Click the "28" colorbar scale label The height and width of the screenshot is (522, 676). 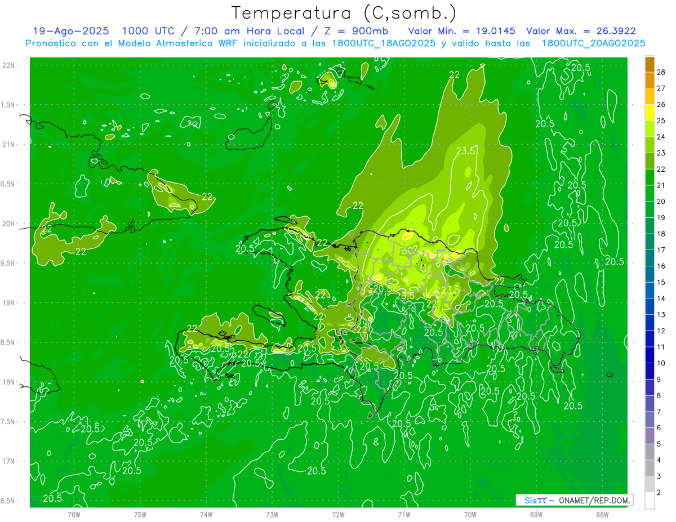pos(661,72)
